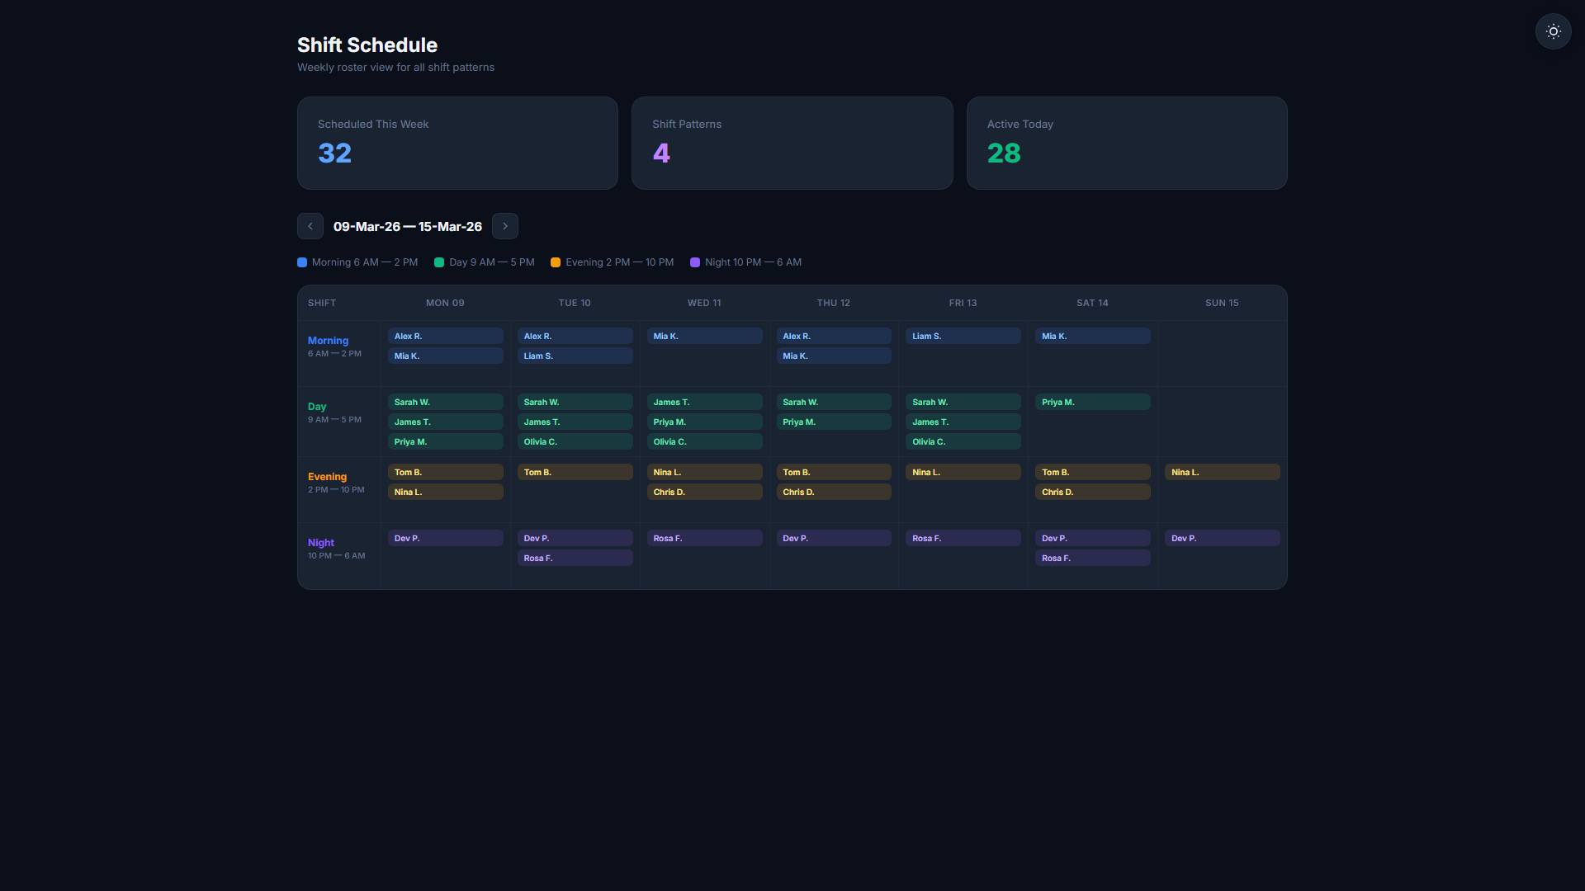The image size is (1585, 891).
Task: Open the Shift Patterns card
Action: (x=792, y=143)
